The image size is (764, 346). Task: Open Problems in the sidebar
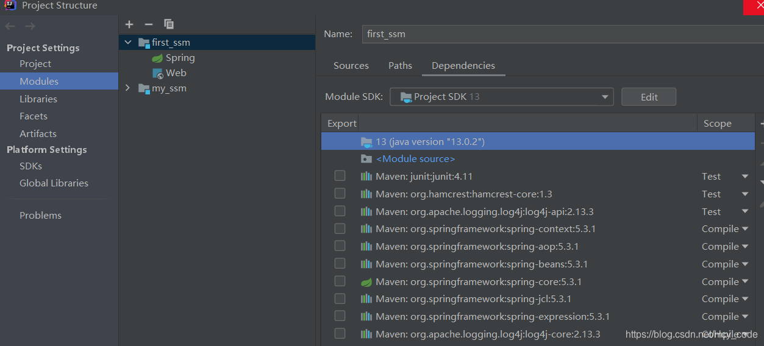point(40,216)
